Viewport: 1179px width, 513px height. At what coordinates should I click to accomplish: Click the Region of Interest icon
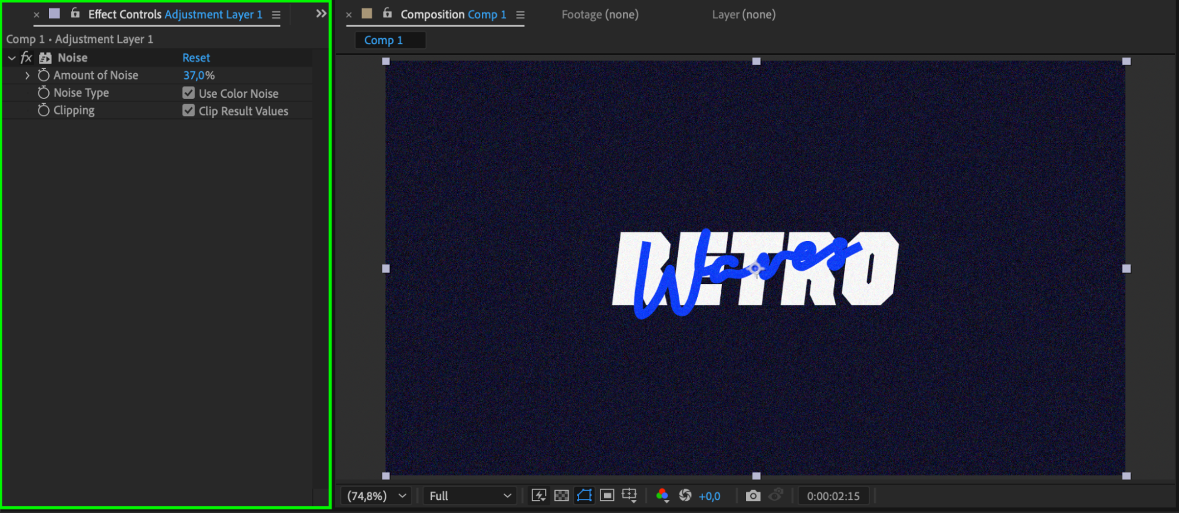[x=607, y=495]
